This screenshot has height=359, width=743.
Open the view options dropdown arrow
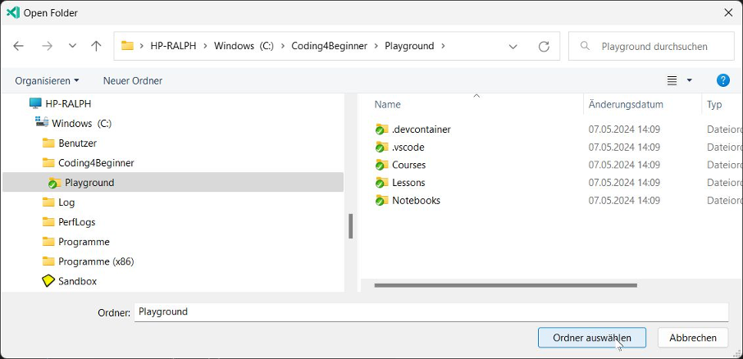690,80
